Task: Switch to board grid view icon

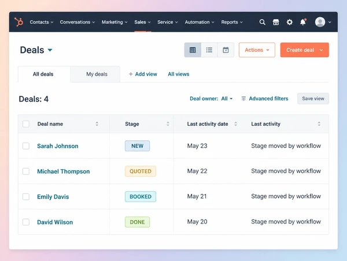Action: (193, 50)
